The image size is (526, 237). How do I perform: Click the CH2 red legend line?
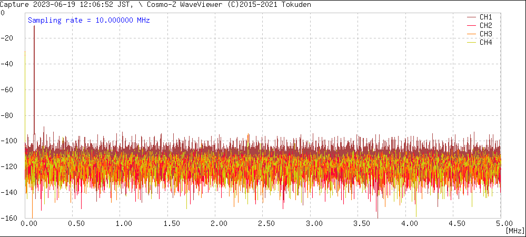coord(471,25)
